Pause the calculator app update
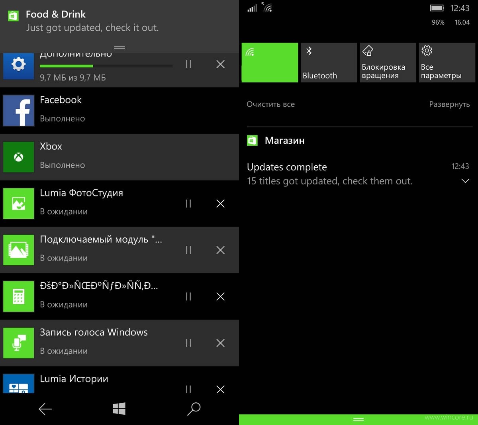 (188, 296)
